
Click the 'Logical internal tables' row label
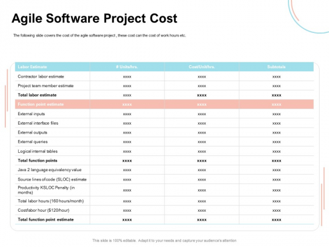38,151
